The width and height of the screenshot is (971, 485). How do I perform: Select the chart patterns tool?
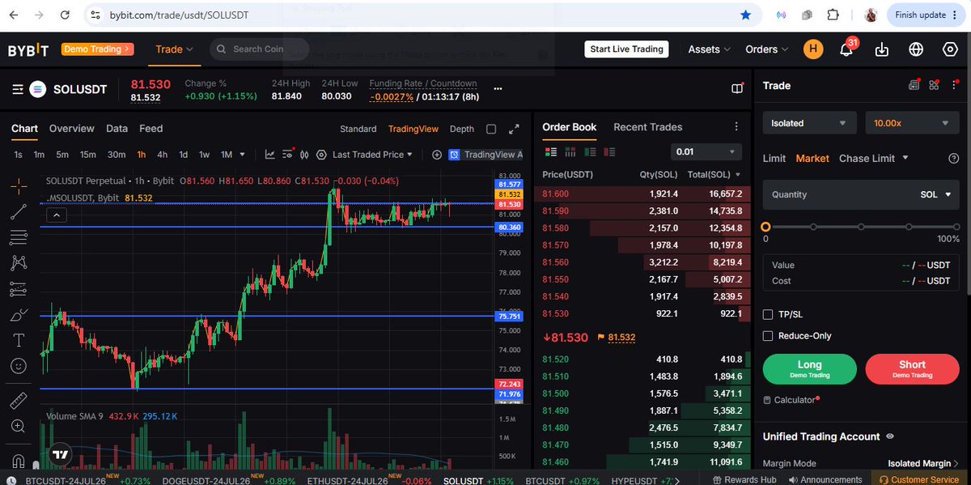[19, 263]
